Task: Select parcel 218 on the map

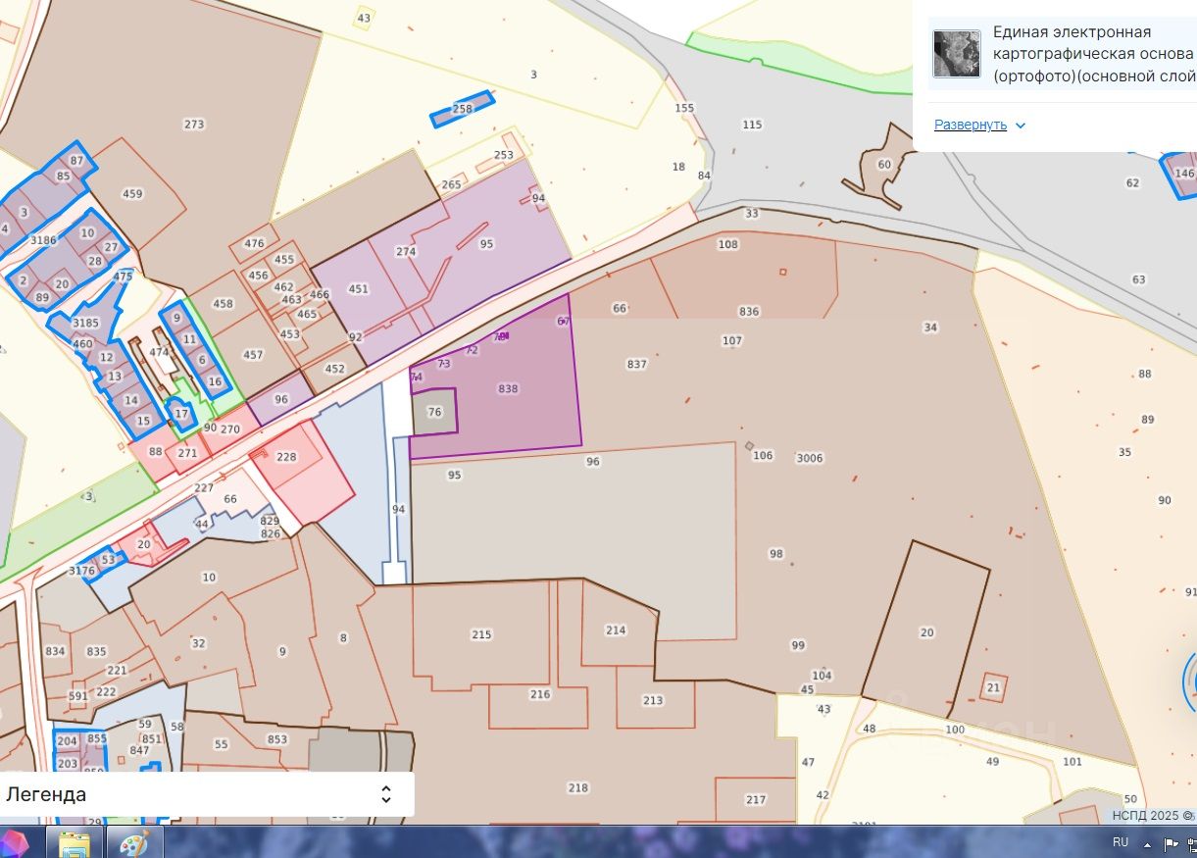Action: tap(578, 788)
